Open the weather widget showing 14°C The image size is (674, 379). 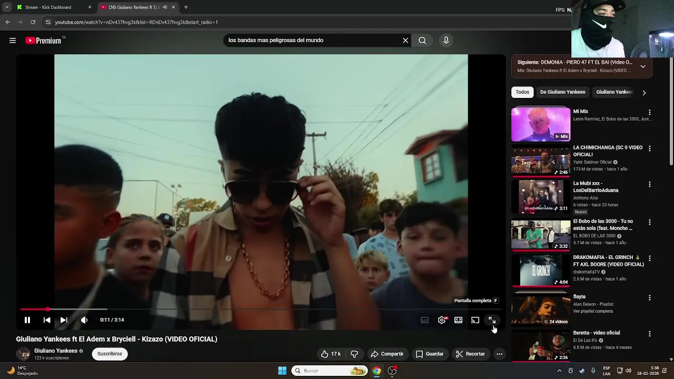22,371
